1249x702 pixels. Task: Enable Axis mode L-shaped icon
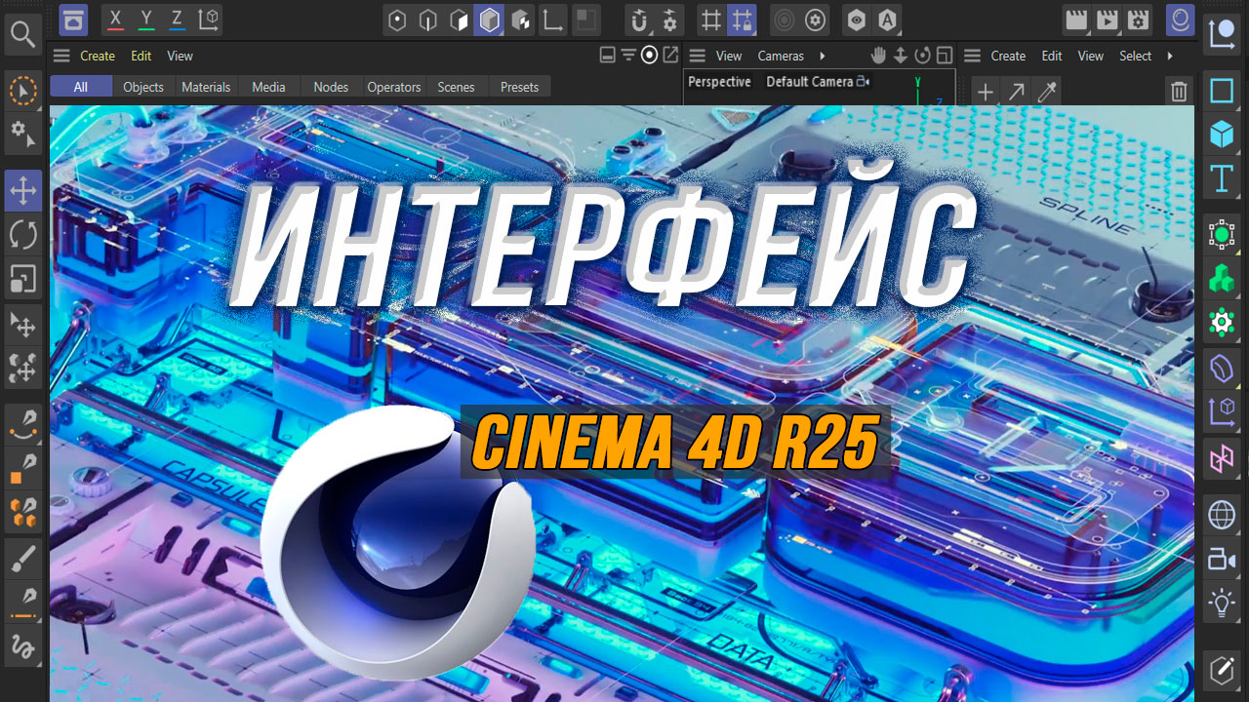(552, 19)
